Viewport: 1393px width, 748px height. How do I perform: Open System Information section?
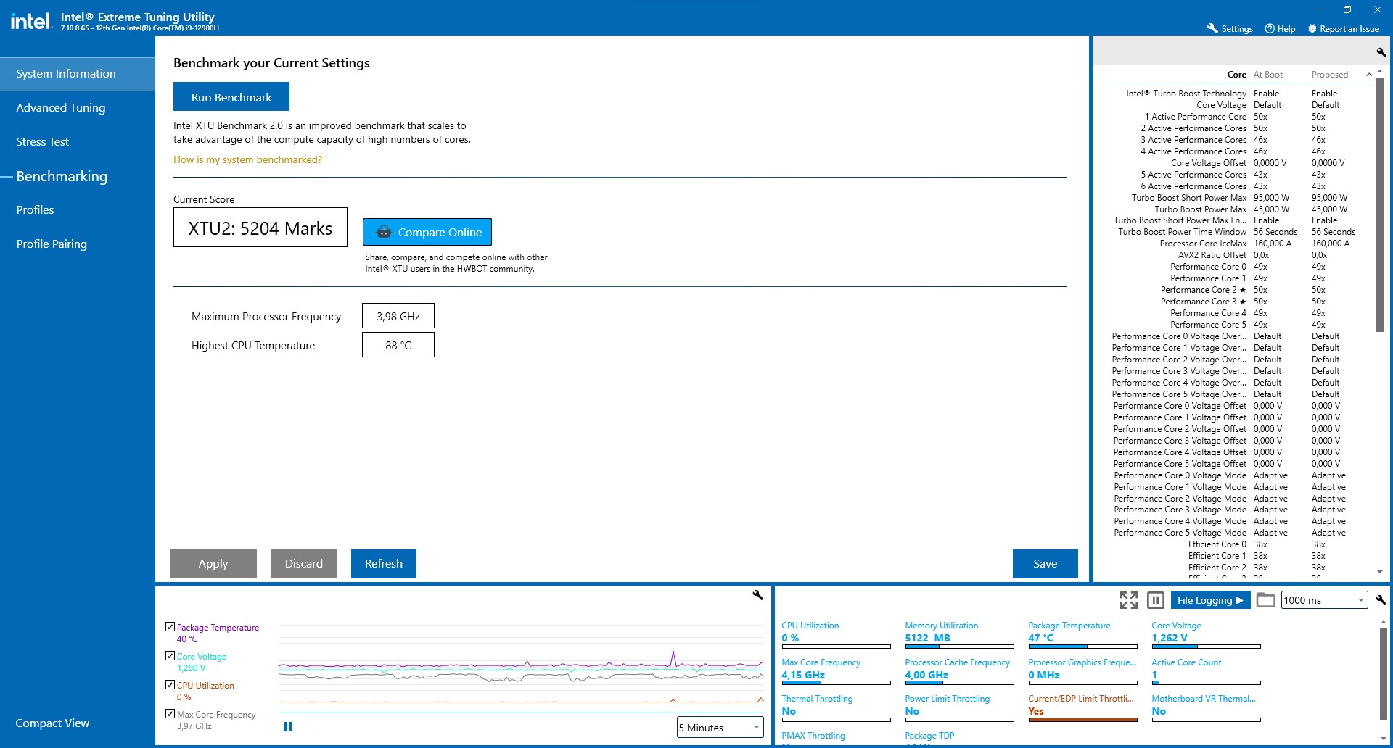(78, 74)
